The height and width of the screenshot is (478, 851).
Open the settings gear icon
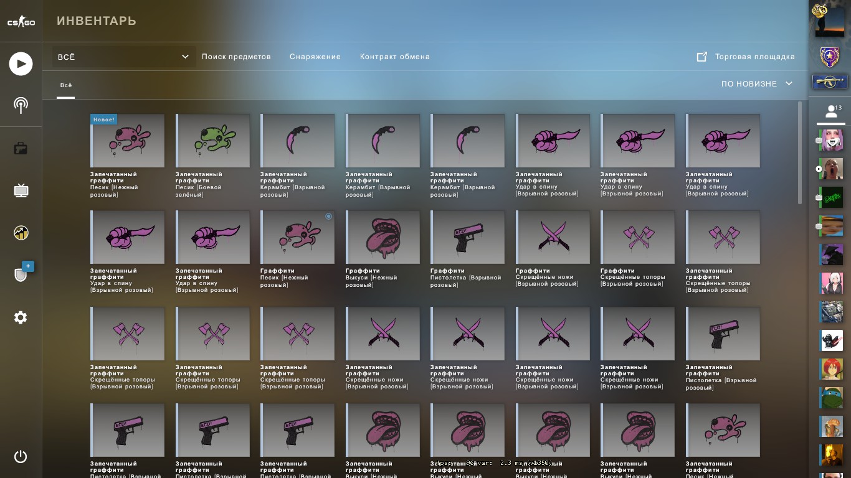coord(21,317)
